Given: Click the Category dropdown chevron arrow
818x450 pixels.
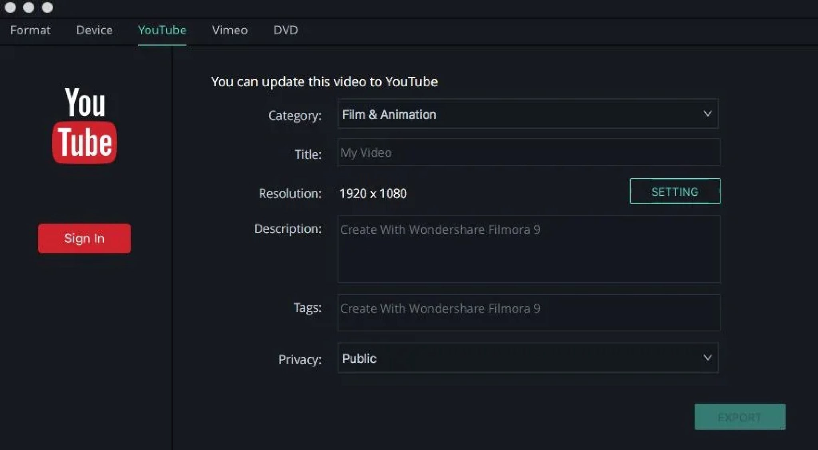Looking at the screenshot, I should (x=707, y=114).
